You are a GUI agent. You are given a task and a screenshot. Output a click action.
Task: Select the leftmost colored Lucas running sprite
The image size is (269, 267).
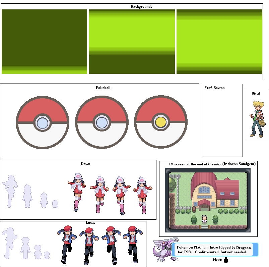[x=67, y=245]
